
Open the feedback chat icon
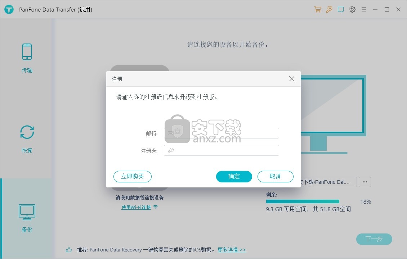(341, 10)
